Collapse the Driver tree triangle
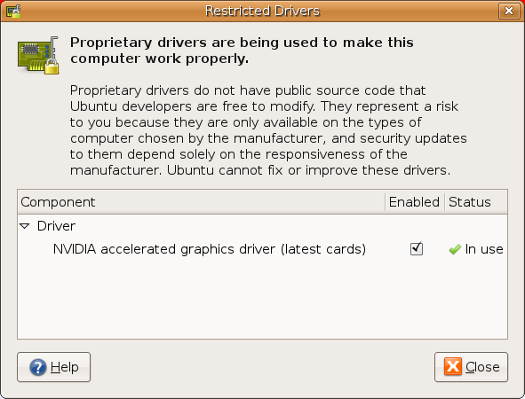The image size is (525, 399). [25, 226]
